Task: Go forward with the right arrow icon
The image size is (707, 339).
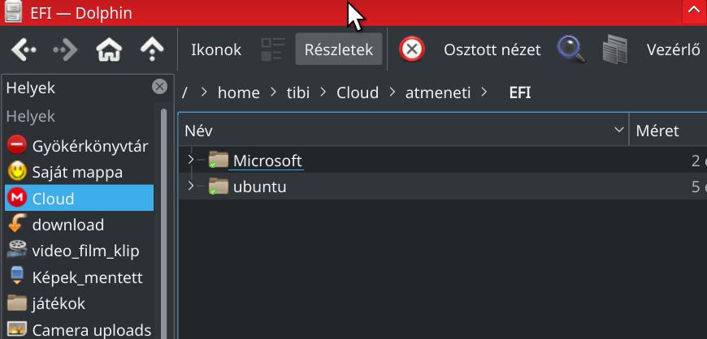Action: pos(65,49)
